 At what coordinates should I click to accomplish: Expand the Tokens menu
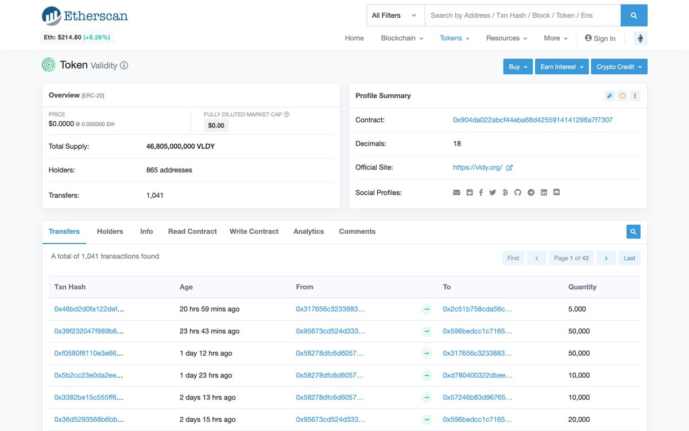point(455,38)
